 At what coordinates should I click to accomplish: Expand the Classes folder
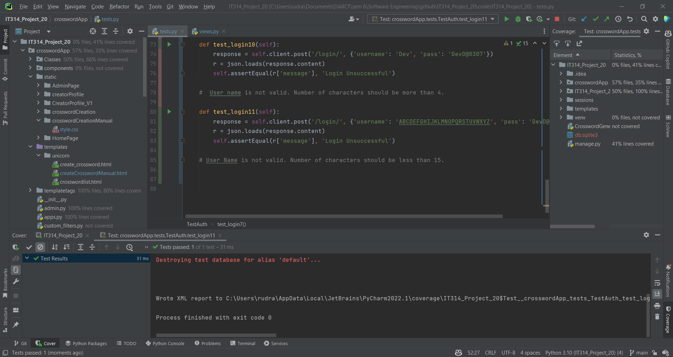pos(30,59)
